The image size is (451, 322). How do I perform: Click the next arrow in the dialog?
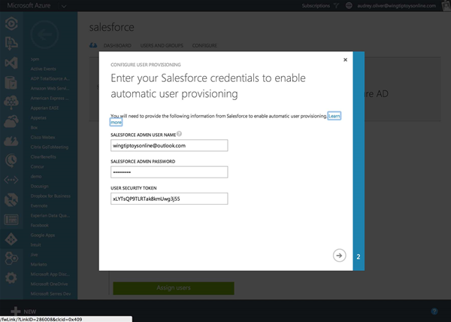(x=340, y=256)
